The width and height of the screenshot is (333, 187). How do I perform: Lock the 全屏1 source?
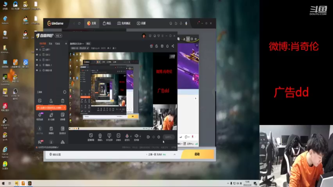(x=40, y=49)
